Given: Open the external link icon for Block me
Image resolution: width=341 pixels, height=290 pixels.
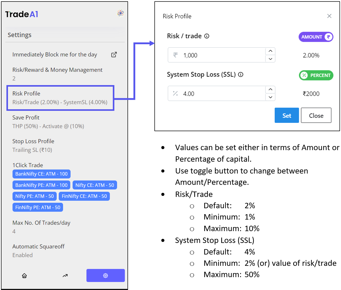Looking at the screenshot, I should coord(114,55).
